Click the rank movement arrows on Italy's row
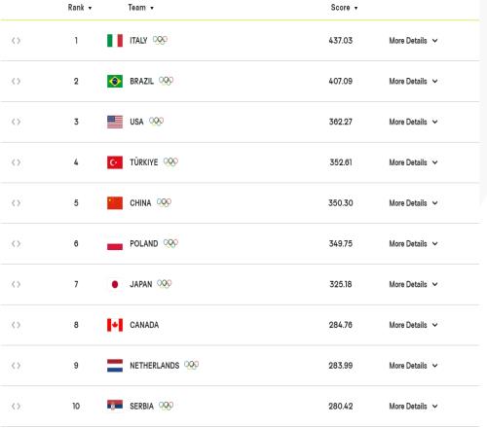The width and height of the screenshot is (487, 428). (x=16, y=41)
